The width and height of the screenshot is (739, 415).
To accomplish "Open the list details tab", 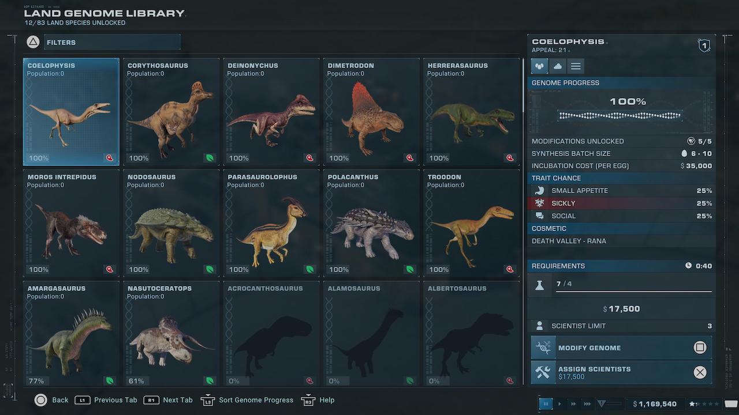I will 576,66.
